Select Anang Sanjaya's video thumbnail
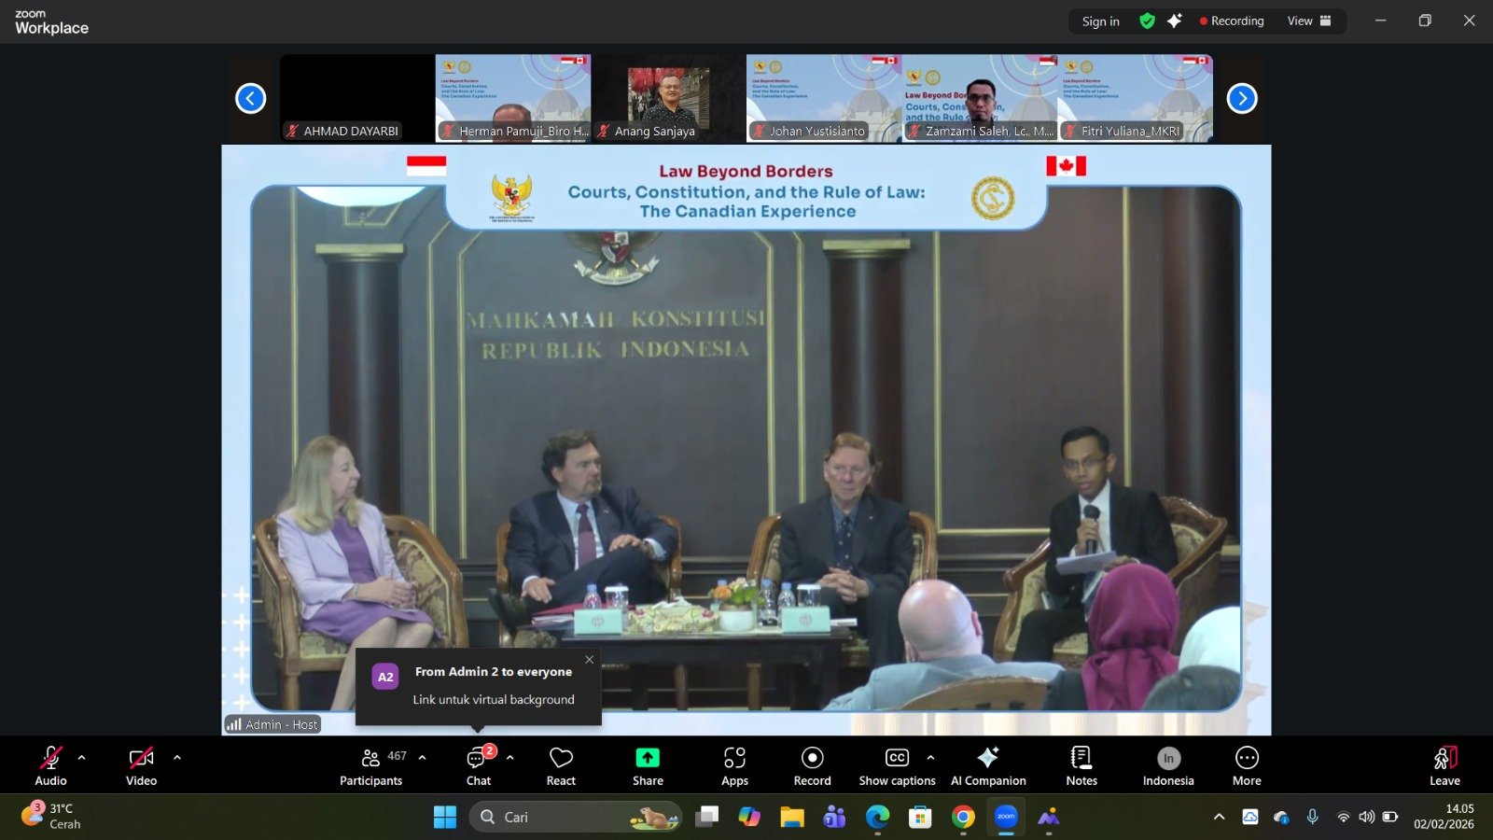1493x840 pixels. coord(668,98)
